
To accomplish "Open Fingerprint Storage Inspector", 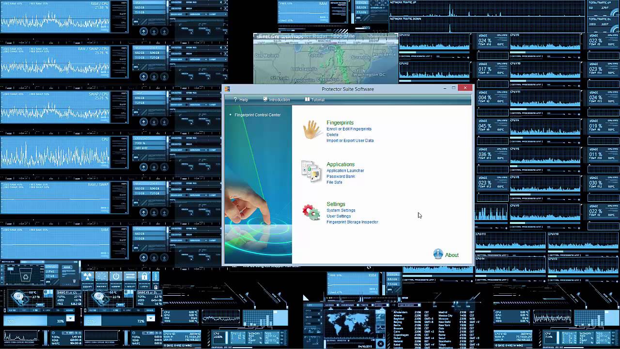I will pos(352,222).
